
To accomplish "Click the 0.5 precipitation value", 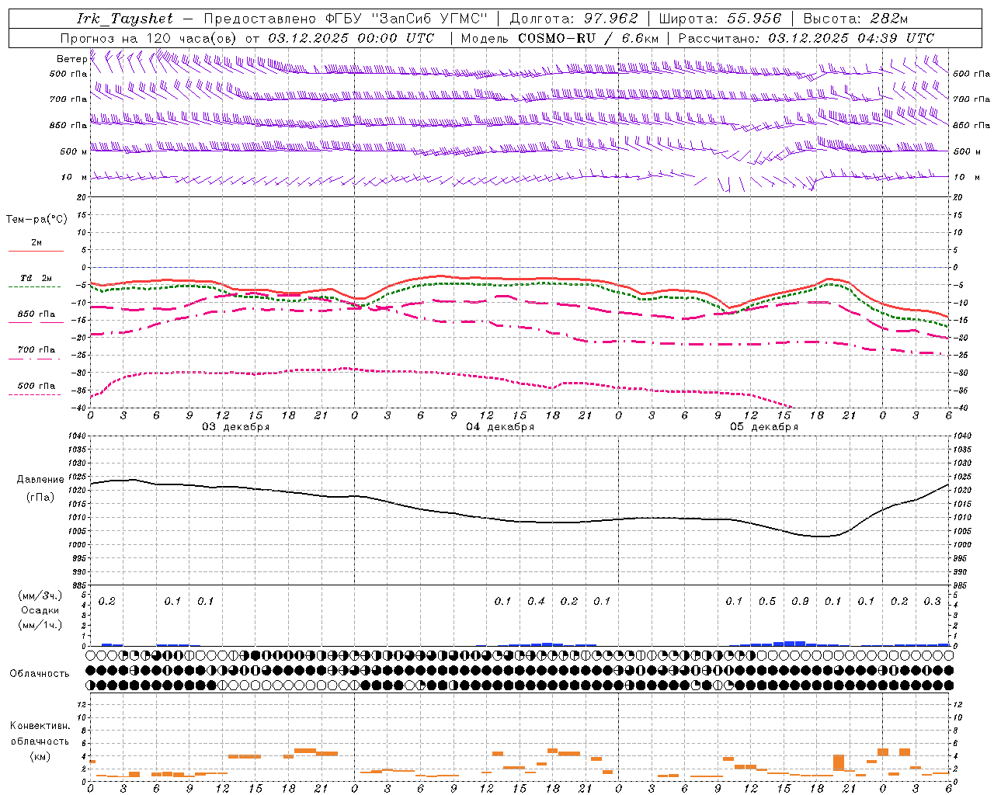I will (767, 601).
